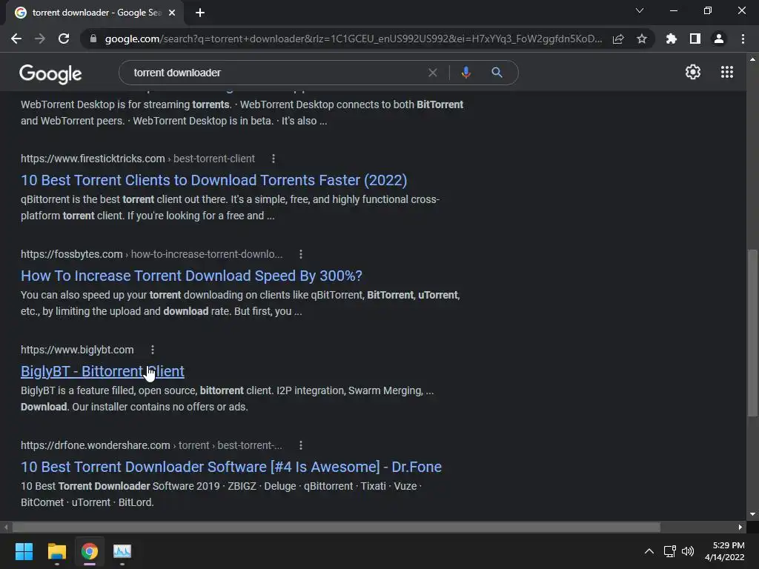
Task: Click the scroll down arrow
Action: point(752,514)
